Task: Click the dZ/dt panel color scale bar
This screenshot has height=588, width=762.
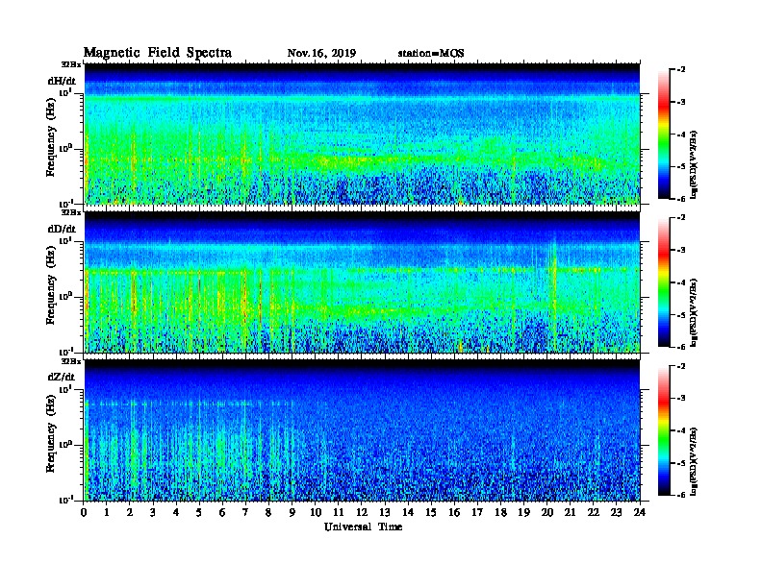Action: pyautogui.click(x=664, y=430)
